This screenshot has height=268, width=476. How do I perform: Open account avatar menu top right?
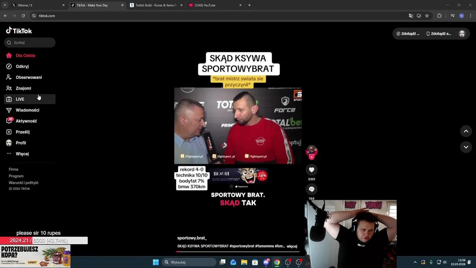click(x=462, y=33)
